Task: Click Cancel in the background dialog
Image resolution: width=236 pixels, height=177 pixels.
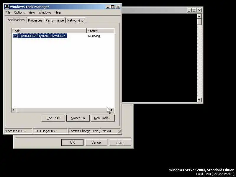Action: (96, 142)
